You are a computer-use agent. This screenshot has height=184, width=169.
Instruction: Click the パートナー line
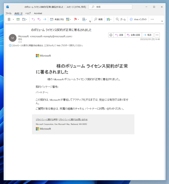pyautogui.click(x=42, y=93)
